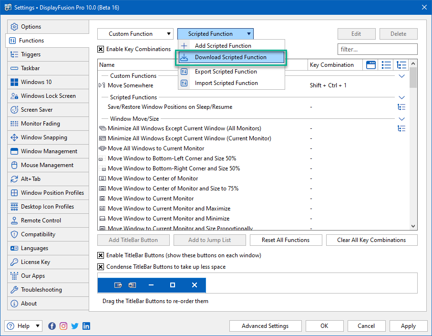
Task: Open the Facebook link icon
Action: tap(52, 326)
